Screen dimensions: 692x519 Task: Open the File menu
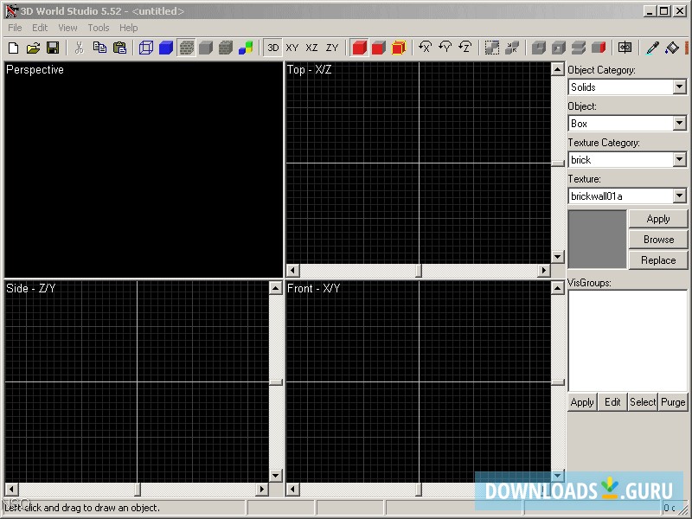tap(15, 28)
